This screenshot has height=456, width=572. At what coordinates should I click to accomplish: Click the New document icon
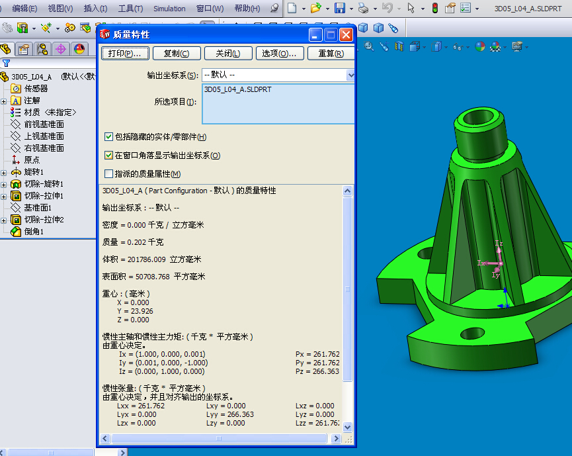(x=292, y=9)
